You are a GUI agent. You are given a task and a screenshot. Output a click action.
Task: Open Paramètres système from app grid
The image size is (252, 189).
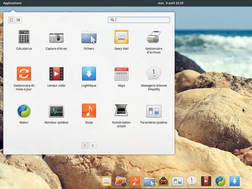(154, 114)
